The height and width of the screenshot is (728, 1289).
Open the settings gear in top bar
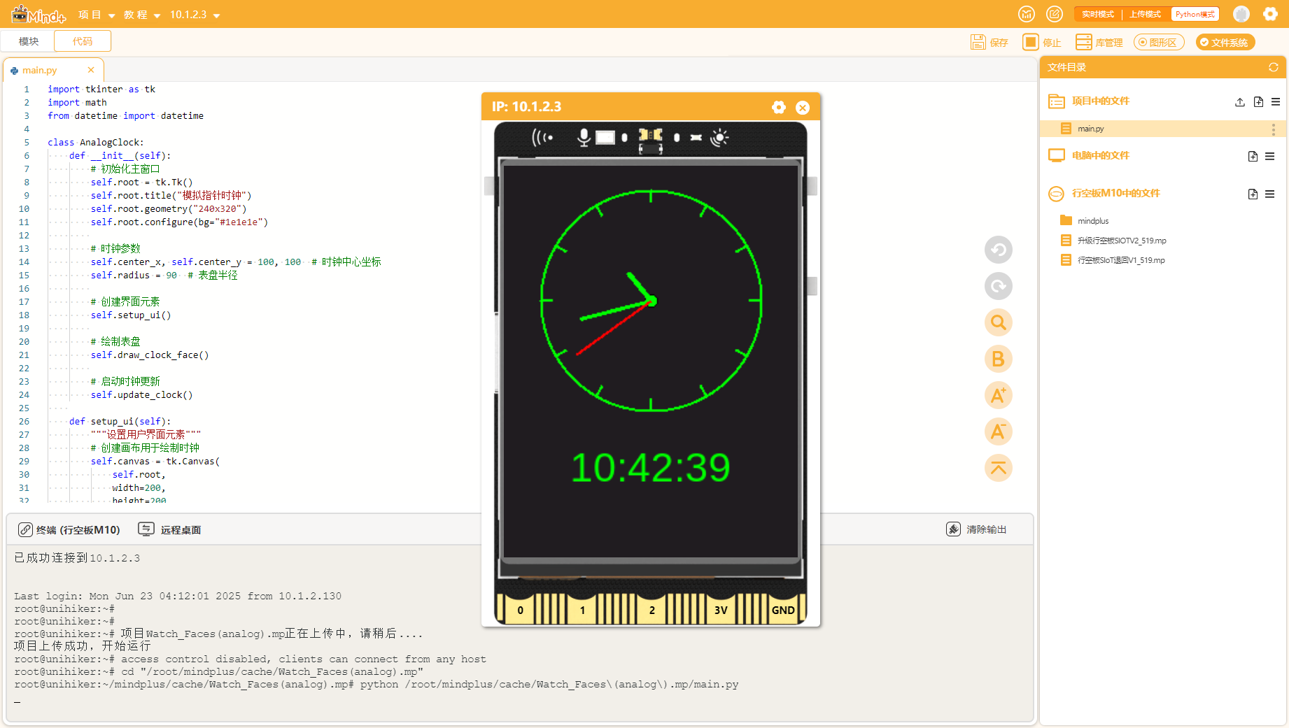point(1270,14)
